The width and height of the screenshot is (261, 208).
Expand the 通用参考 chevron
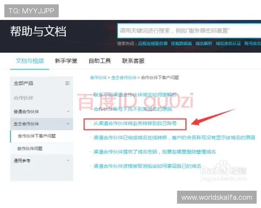[68, 160]
